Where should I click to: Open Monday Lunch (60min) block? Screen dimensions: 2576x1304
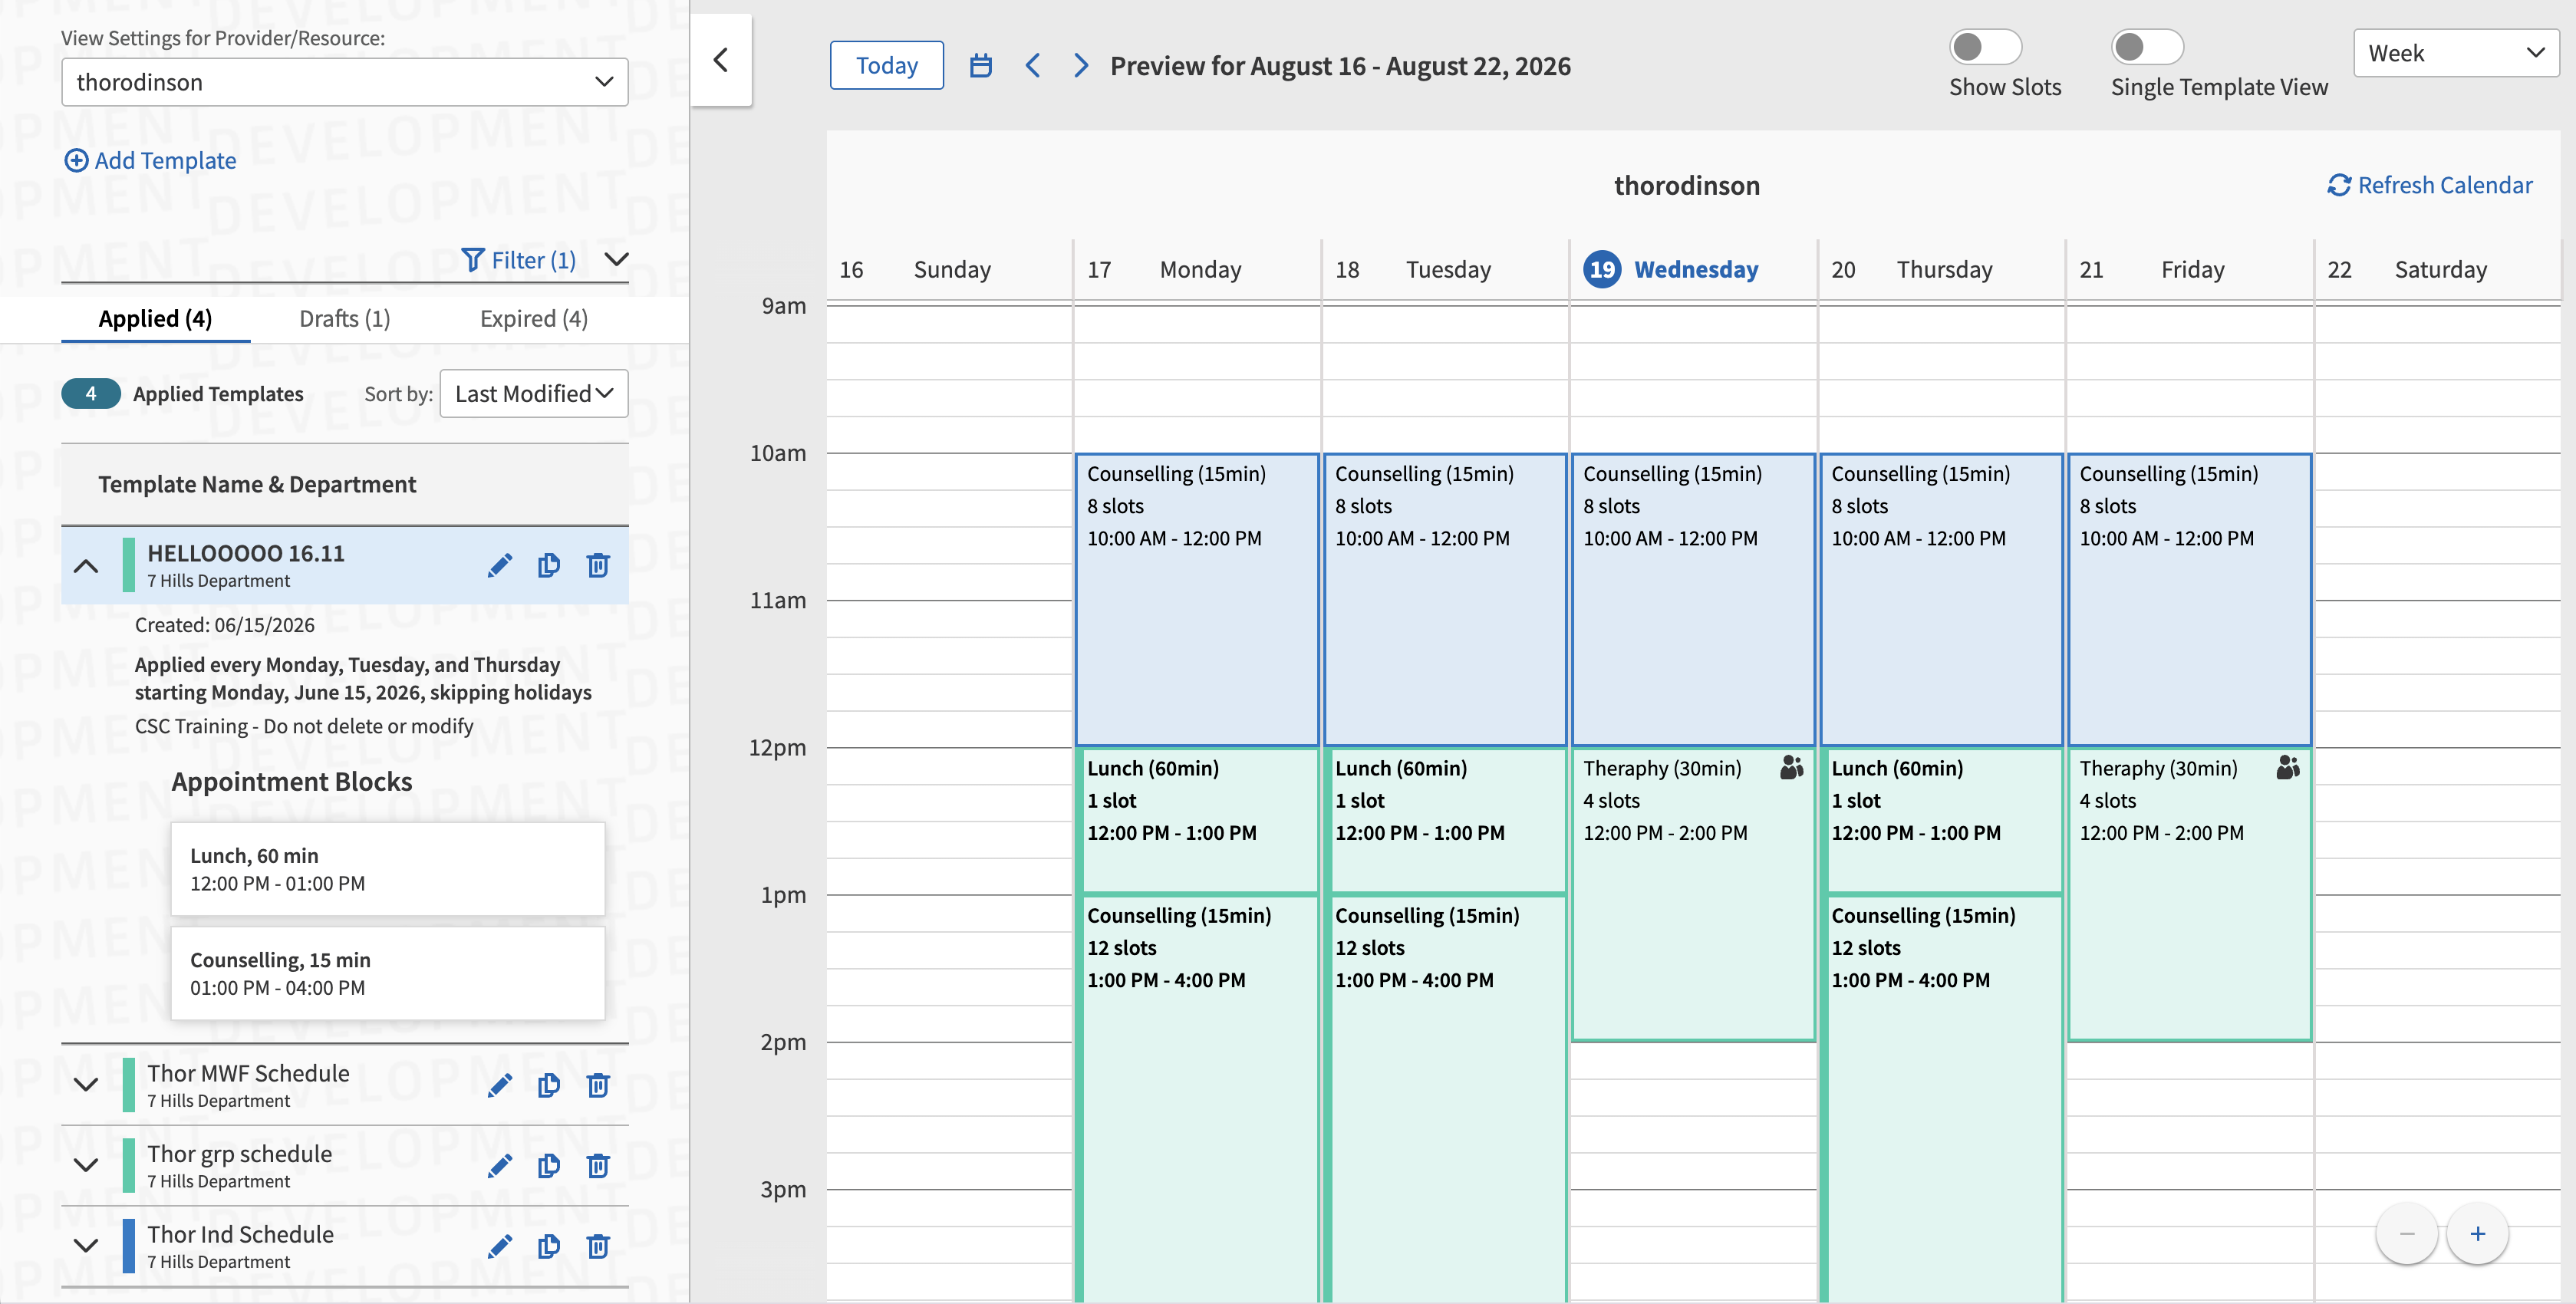1197,820
